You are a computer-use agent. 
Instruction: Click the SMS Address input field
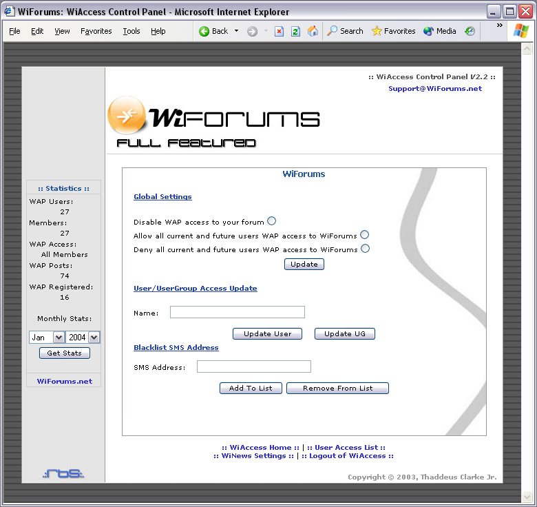click(253, 366)
